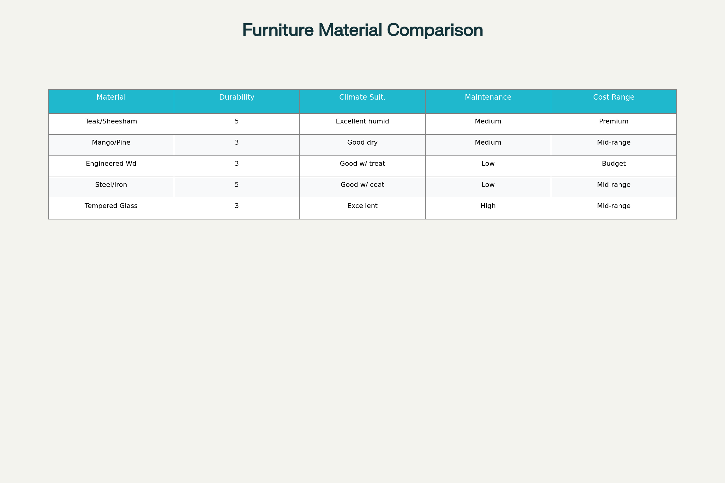Click the durability value 5 for Steel/Iron
This screenshot has height=483, width=725.
(237, 184)
